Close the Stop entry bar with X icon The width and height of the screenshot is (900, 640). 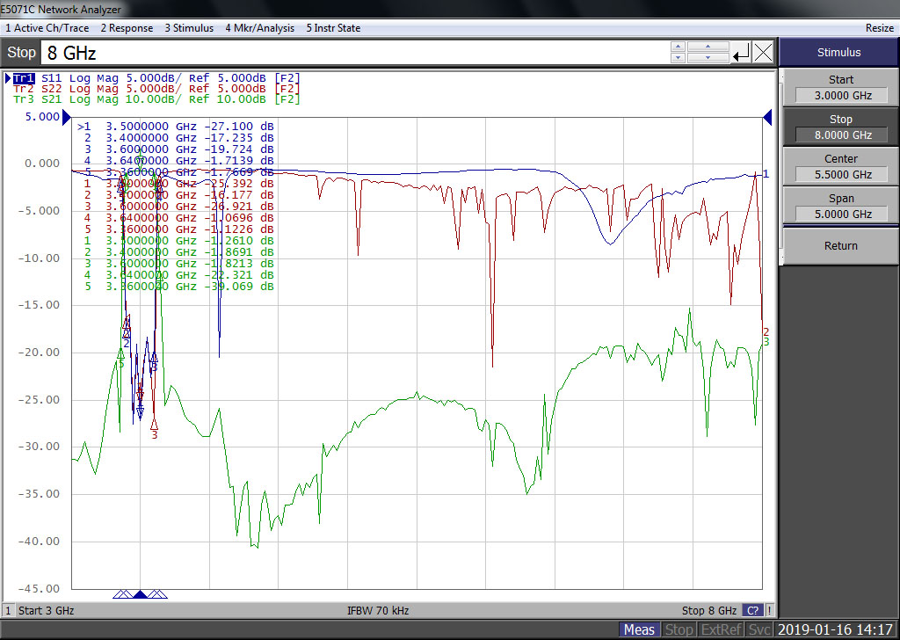763,53
